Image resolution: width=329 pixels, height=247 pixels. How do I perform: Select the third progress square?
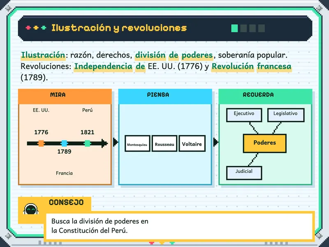(253, 28)
